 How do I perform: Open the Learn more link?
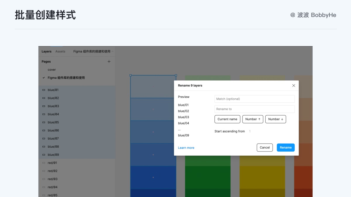coord(186,148)
